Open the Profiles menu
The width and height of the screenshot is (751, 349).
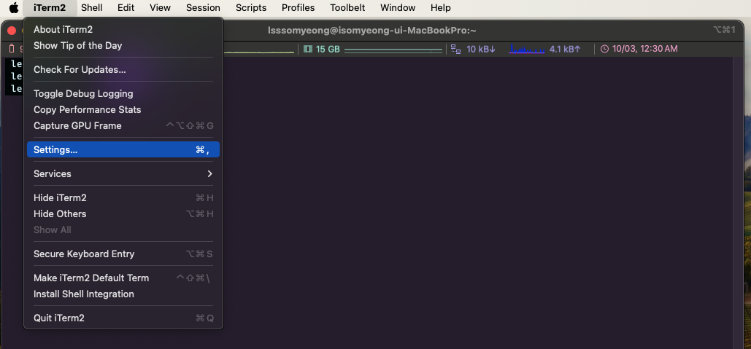point(298,7)
